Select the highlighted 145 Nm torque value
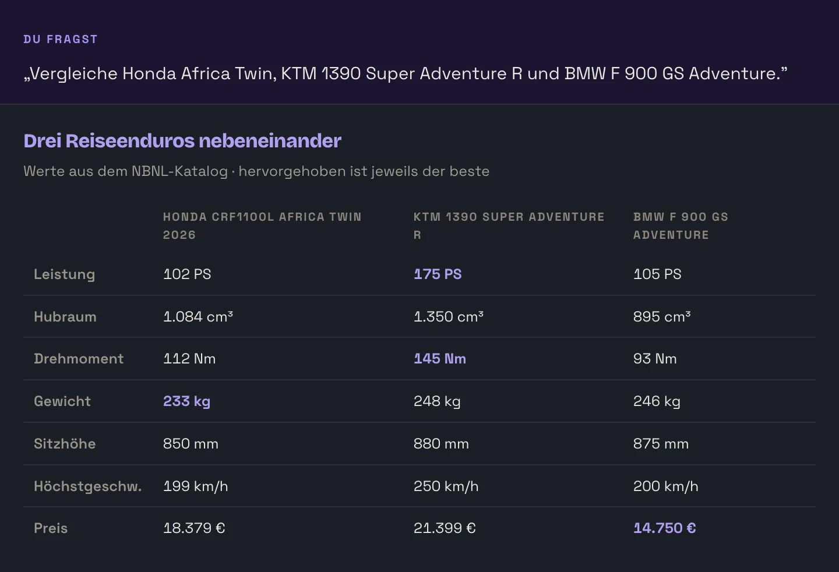 pyautogui.click(x=440, y=359)
